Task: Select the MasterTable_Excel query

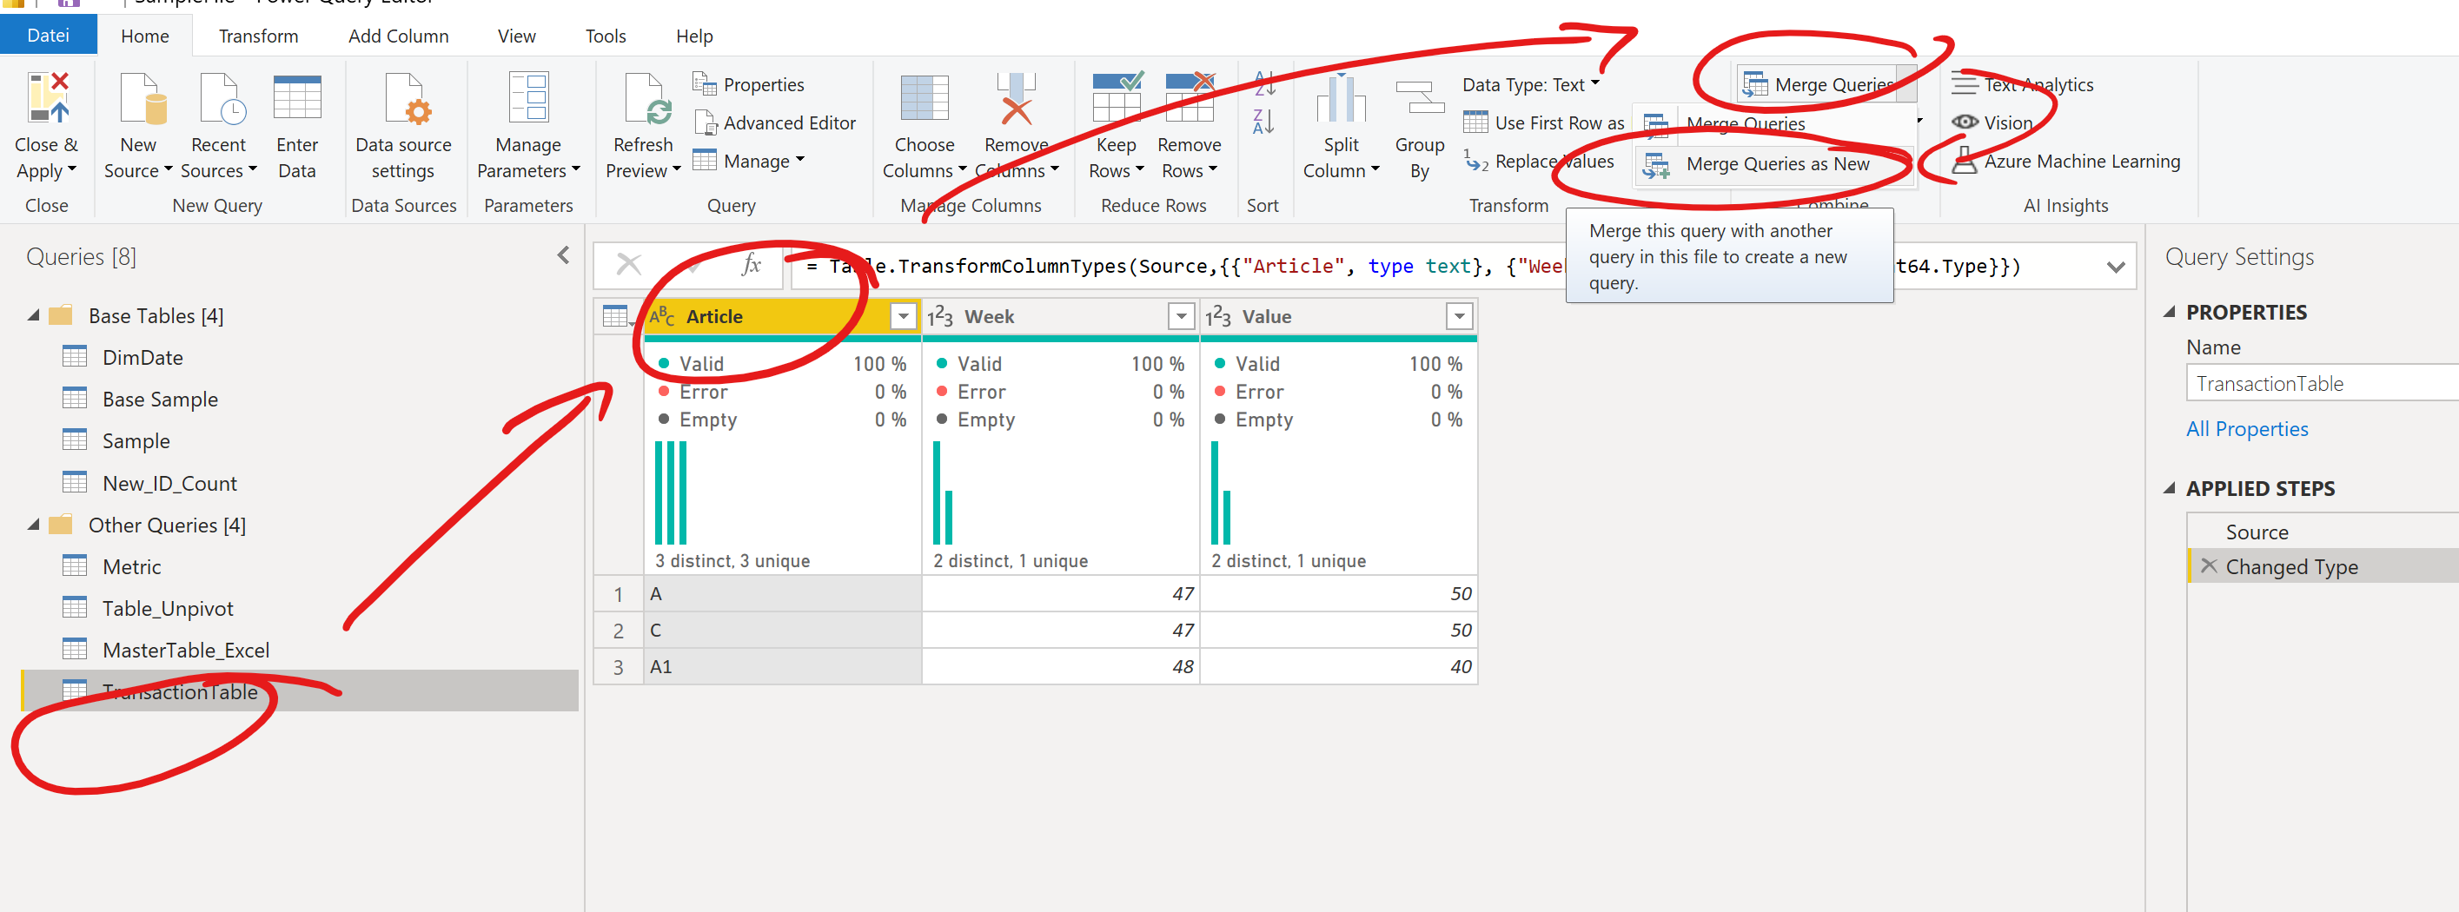Action: pyautogui.click(x=186, y=651)
